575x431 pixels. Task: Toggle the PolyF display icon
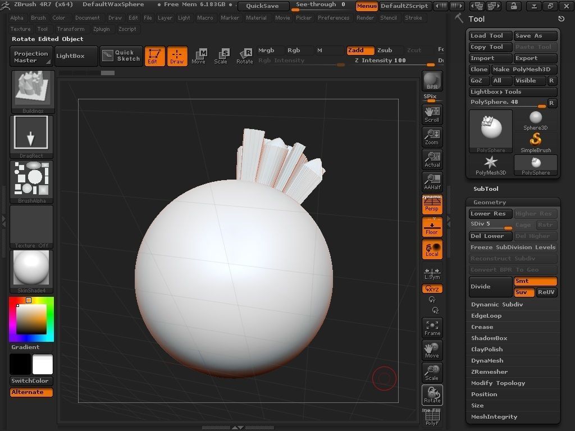pos(432,418)
